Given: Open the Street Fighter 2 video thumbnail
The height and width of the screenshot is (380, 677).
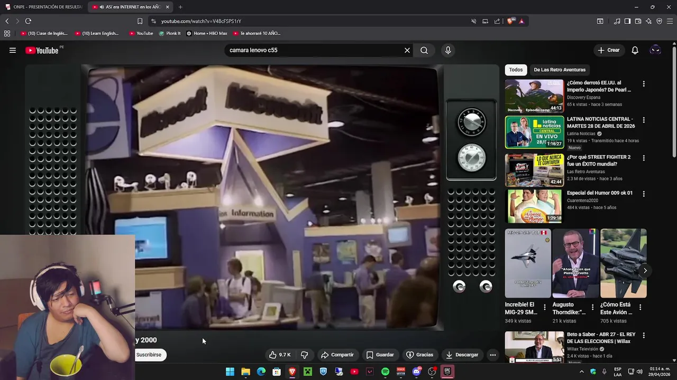Looking at the screenshot, I should [x=534, y=170].
